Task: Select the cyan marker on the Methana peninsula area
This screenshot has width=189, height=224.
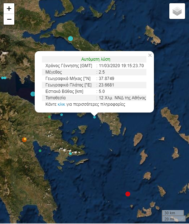Action: [x=71, y=154]
